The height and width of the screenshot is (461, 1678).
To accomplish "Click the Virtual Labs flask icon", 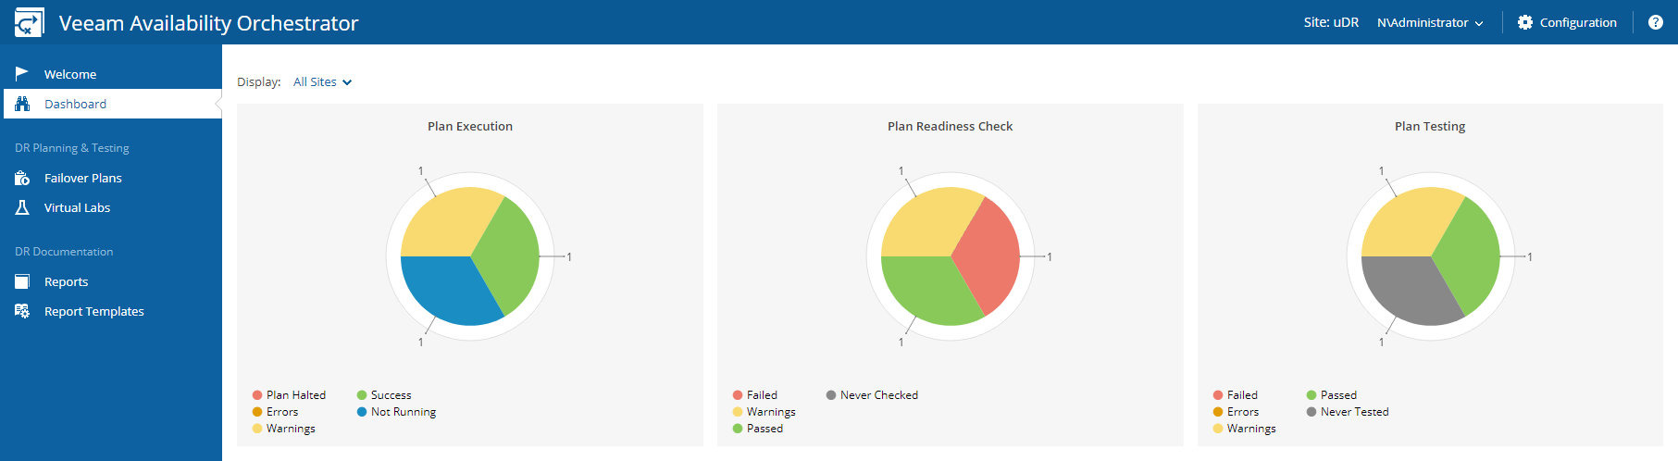I will pos(22,207).
